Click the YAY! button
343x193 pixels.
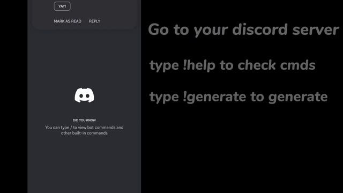pos(62,6)
